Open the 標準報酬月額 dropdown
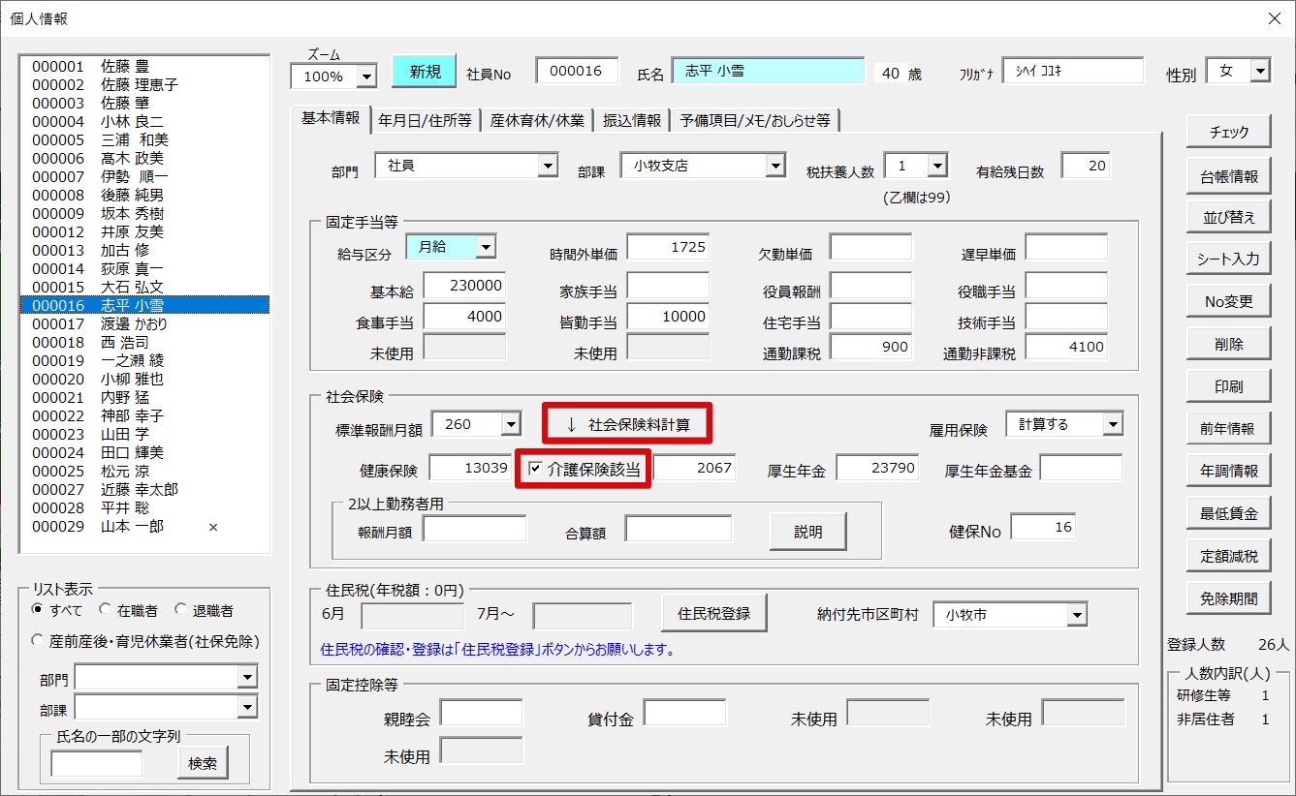This screenshot has height=796, width=1296. (x=511, y=424)
